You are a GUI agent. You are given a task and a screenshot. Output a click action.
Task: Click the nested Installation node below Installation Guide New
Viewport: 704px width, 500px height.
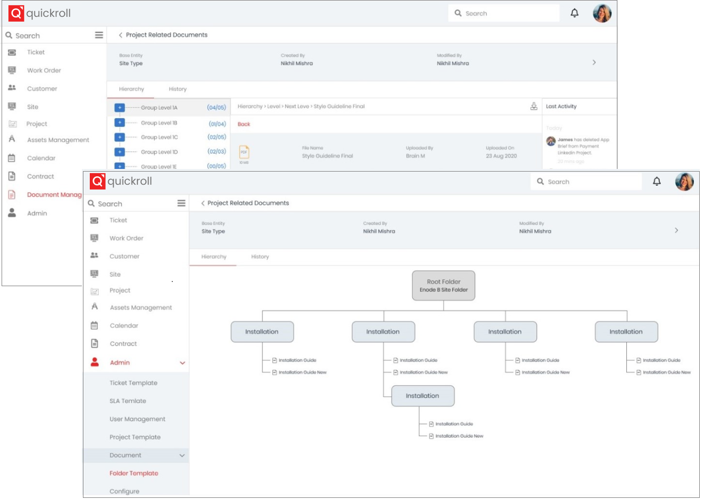[423, 395]
